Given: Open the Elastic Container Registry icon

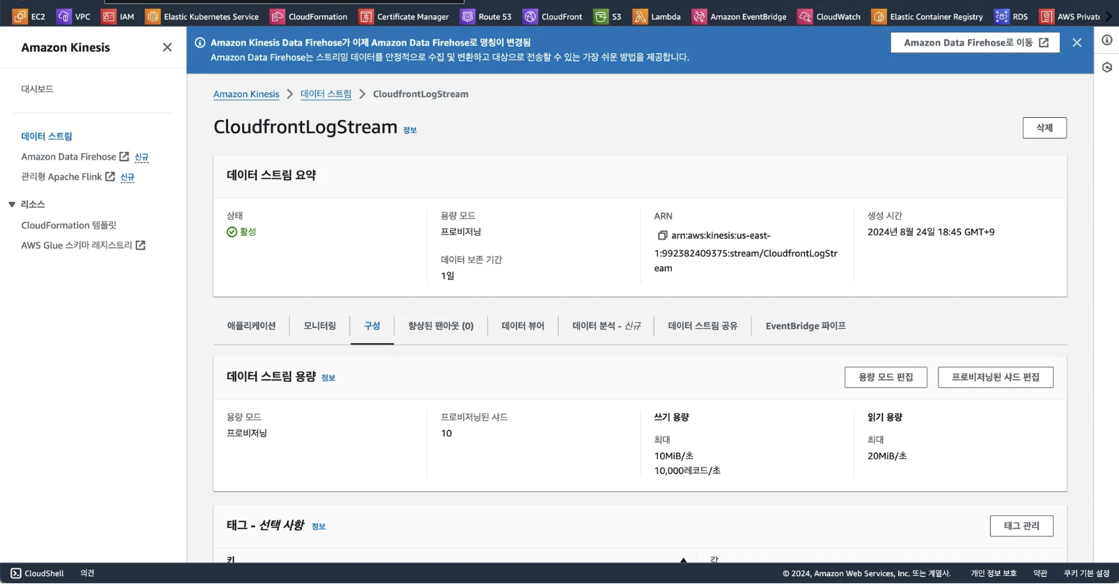Looking at the screenshot, I should pos(879,16).
